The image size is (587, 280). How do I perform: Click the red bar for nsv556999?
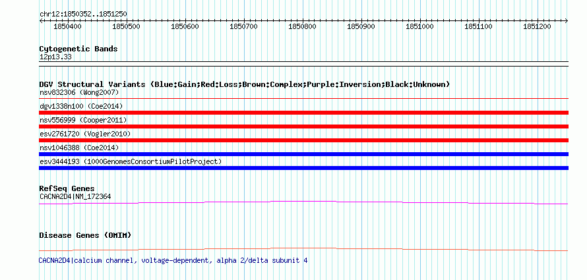[303, 126]
